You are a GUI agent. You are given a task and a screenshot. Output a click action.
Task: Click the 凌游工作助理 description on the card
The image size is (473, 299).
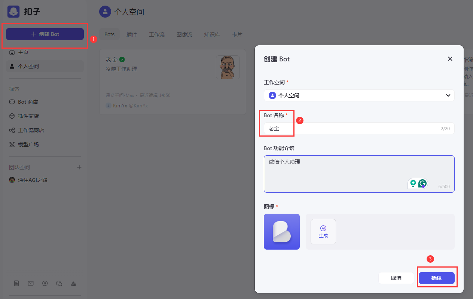pos(121,69)
